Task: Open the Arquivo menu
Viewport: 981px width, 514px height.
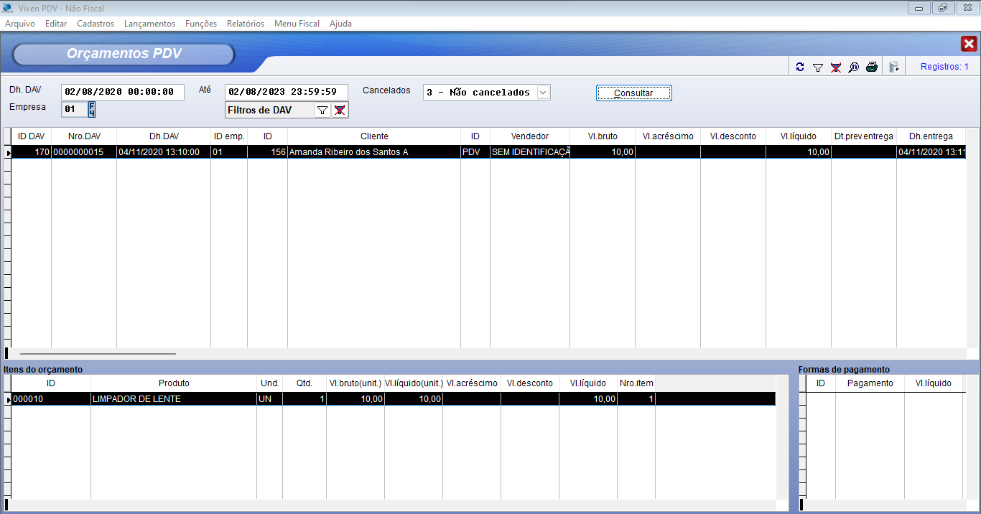Action: 20,24
